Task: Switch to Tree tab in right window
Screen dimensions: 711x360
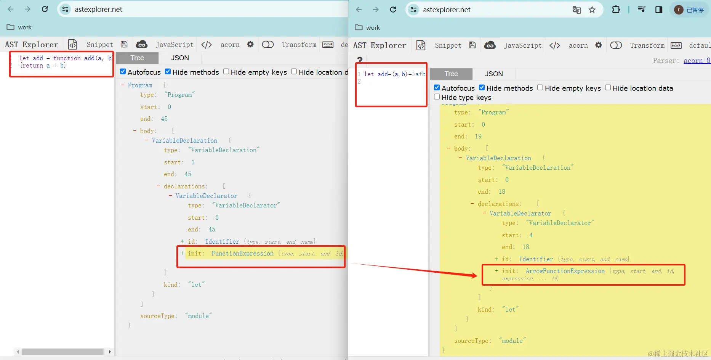Action: 451,74
